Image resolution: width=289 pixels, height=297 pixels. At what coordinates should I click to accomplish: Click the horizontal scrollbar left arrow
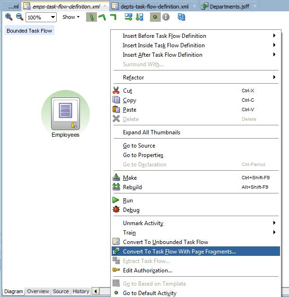[96, 291]
